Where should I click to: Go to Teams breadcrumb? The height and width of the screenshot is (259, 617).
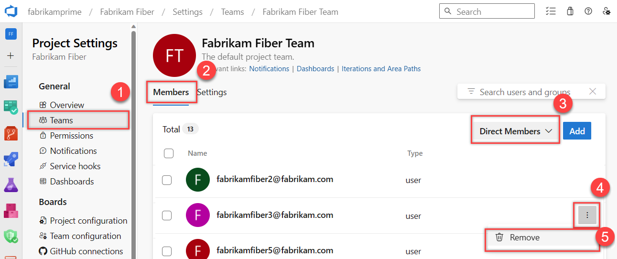[232, 11]
